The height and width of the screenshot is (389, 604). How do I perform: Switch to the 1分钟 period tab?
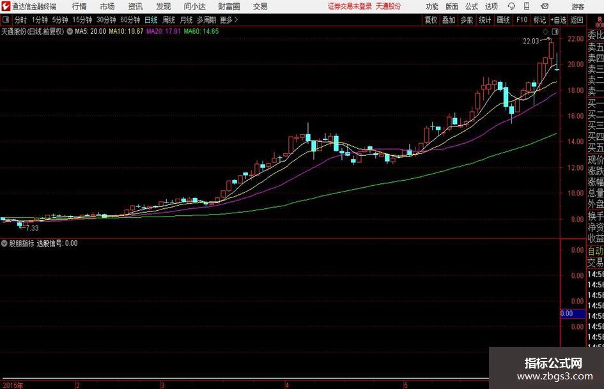(x=40, y=20)
